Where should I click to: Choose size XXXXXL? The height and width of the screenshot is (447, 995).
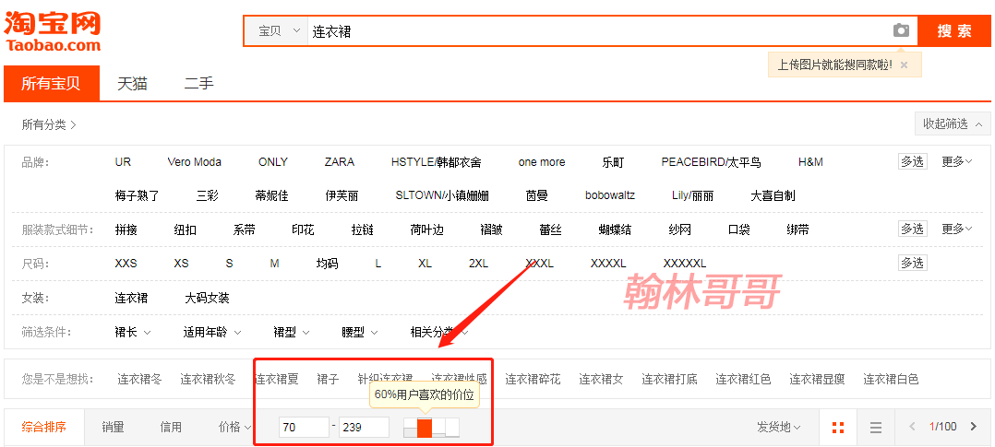pyautogui.click(x=684, y=263)
